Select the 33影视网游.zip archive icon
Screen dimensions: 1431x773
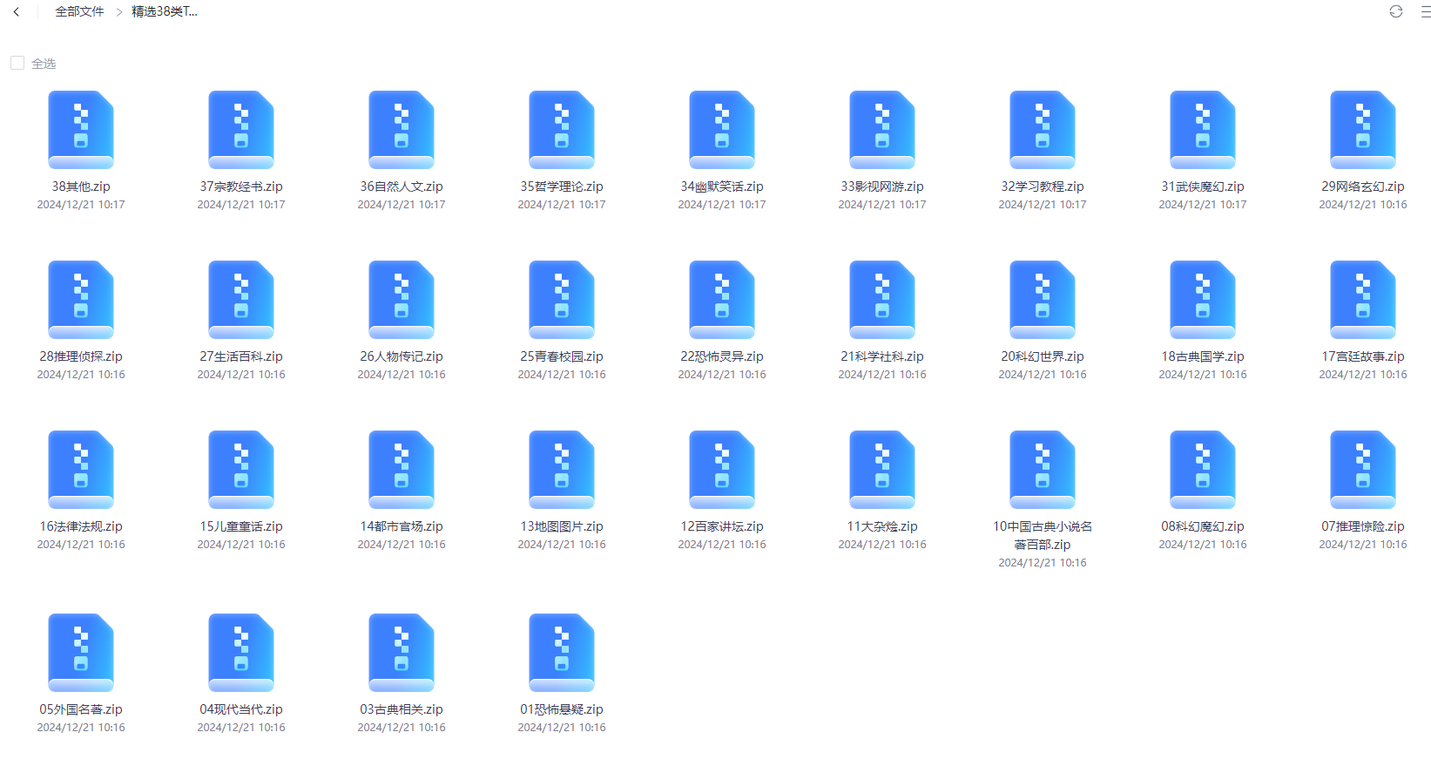pos(882,130)
